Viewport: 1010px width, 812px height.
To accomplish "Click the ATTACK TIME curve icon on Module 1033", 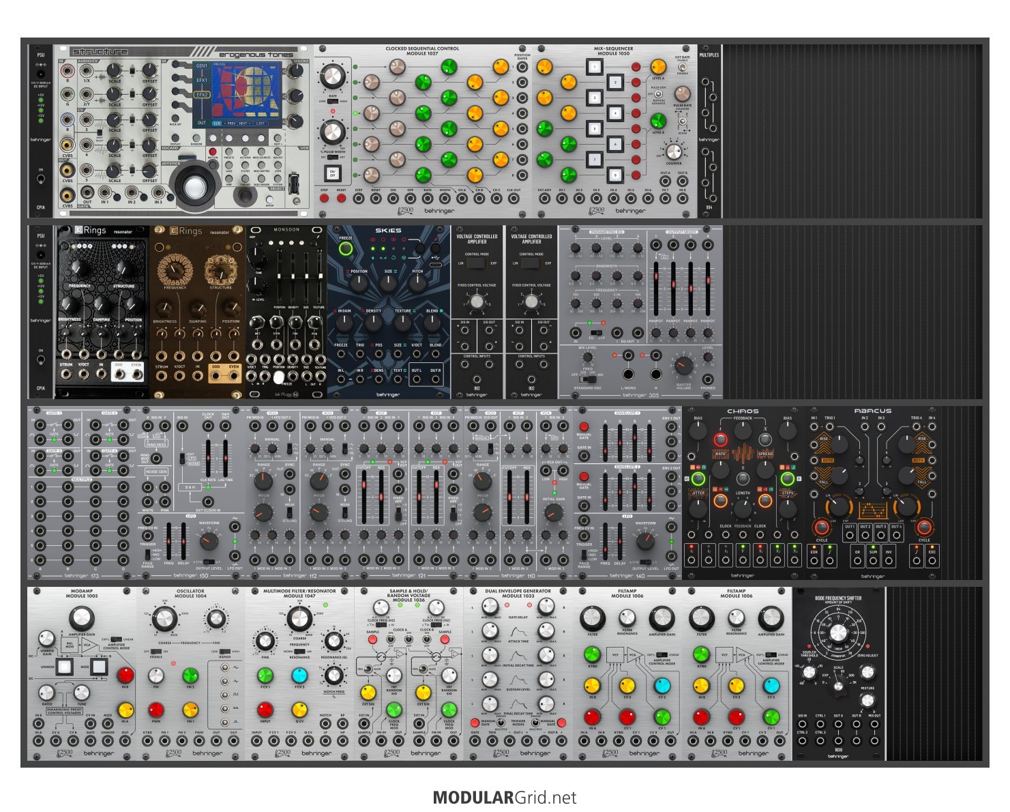I will (518, 632).
